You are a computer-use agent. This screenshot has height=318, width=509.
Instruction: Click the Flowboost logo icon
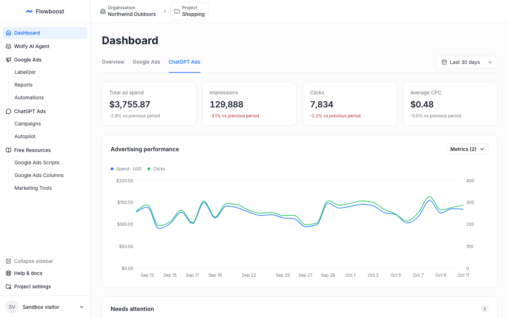coord(29,11)
